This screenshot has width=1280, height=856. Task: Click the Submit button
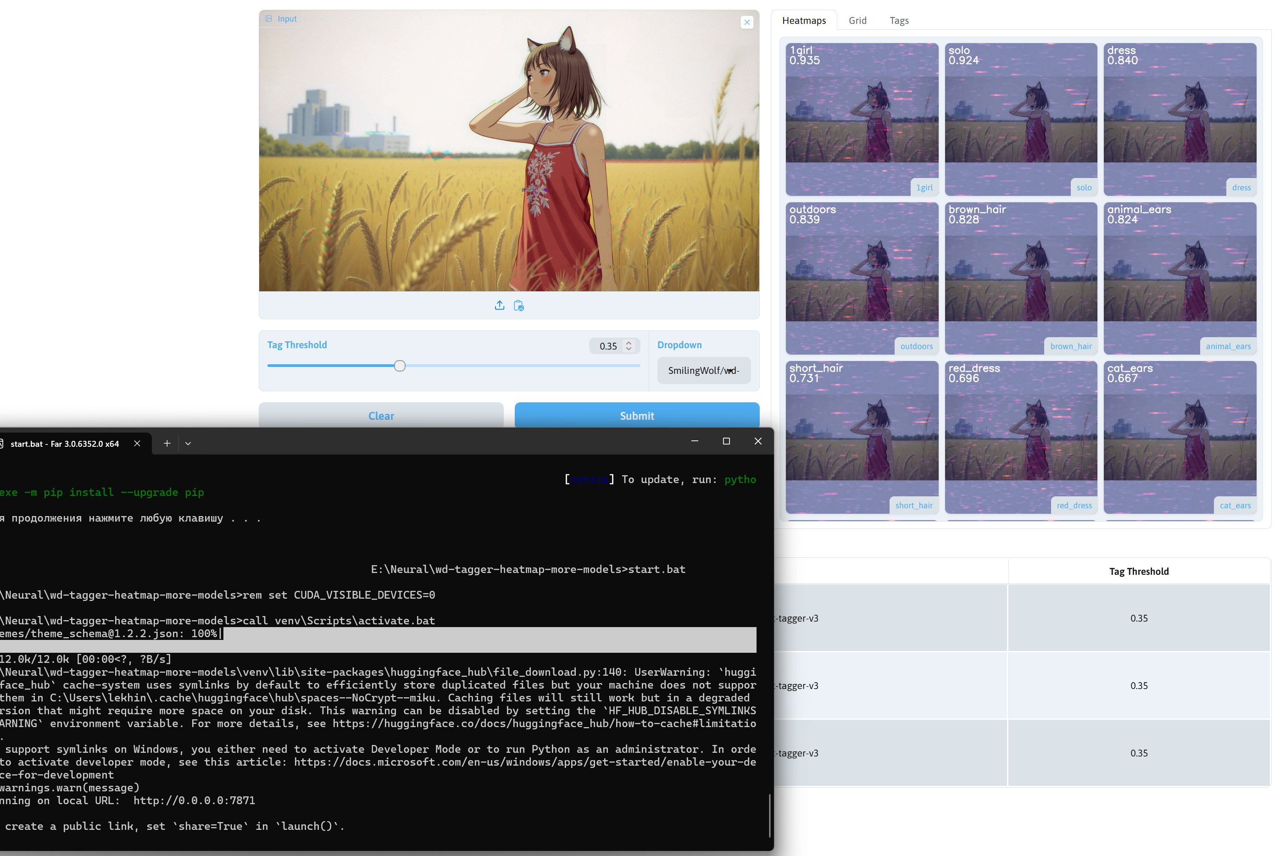[x=636, y=416]
